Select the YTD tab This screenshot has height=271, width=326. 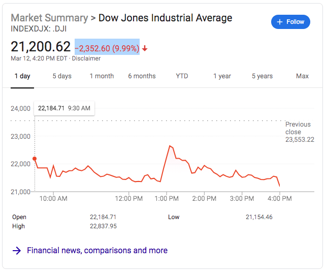coord(182,76)
